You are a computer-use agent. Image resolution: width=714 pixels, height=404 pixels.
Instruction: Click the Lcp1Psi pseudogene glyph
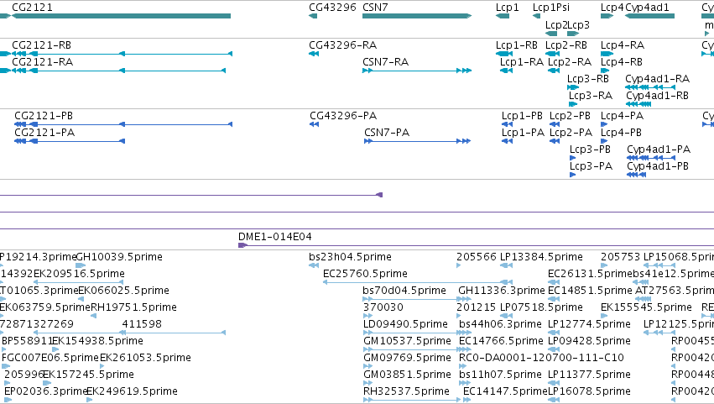pyautogui.click(x=536, y=16)
